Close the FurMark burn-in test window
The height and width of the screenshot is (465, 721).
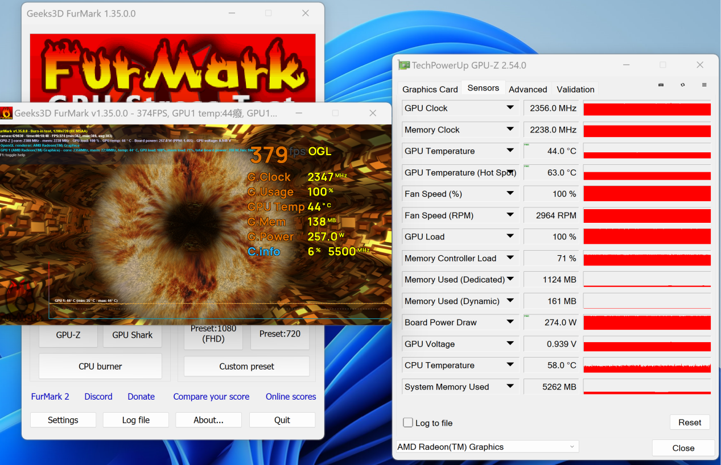(x=373, y=113)
